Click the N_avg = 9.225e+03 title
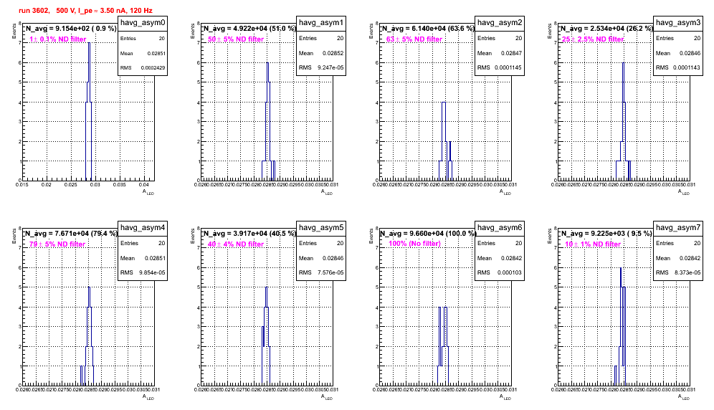 pos(606,233)
